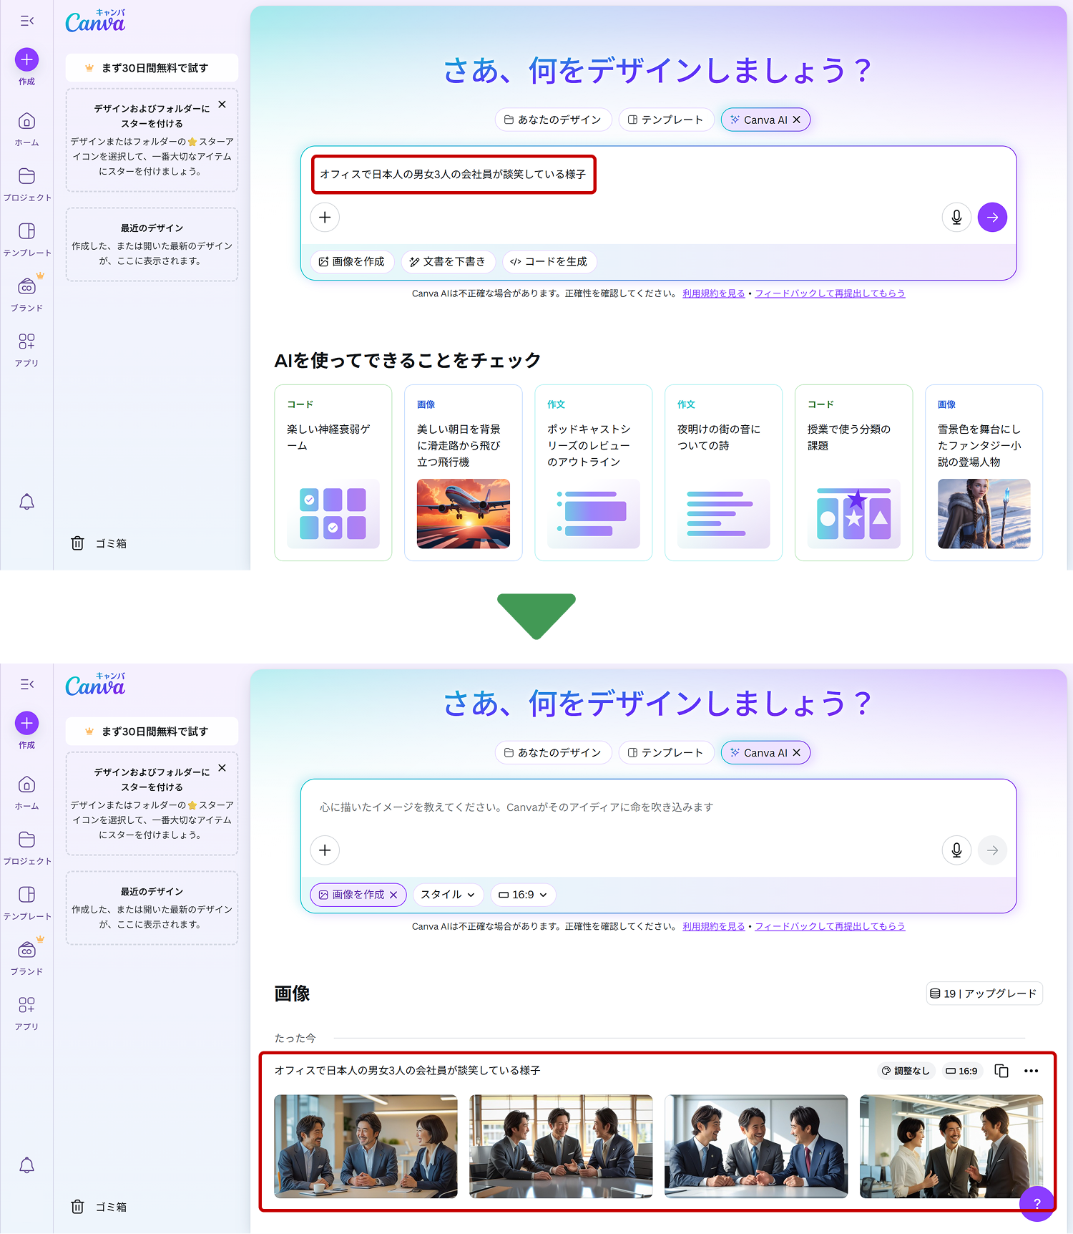
Task: Open the purple question mark help button
Action: (1037, 1203)
